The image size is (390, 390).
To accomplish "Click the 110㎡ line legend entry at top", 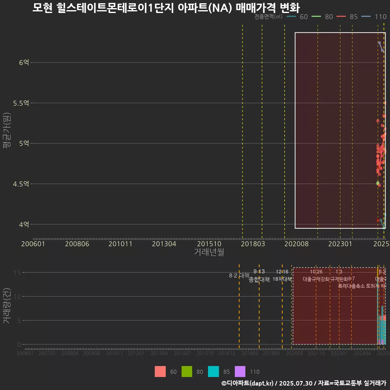I will 374,17.
